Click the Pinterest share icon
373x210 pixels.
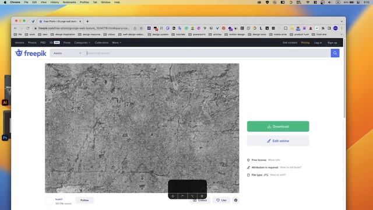click(235, 200)
